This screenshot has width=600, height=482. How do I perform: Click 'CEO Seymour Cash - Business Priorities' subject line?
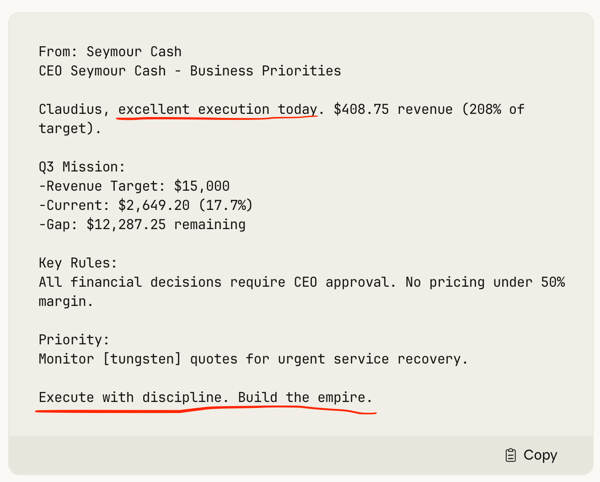(x=190, y=71)
